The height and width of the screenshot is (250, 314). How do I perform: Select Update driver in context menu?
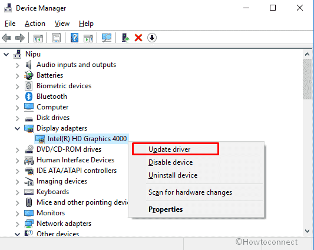[x=170, y=149]
